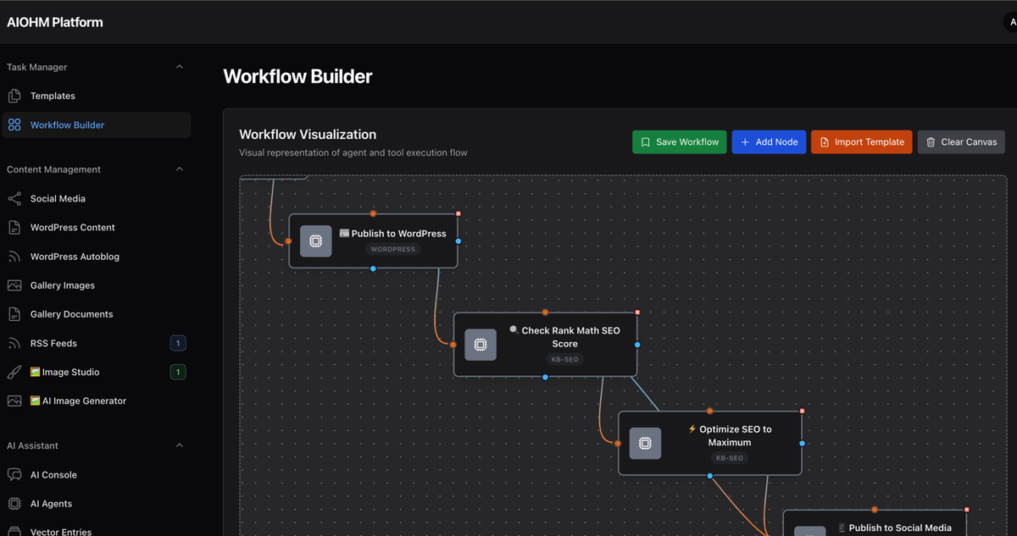This screenshot has width=1017, height=536.
Task: Open Gallery Images
Action: click(96, 285)
